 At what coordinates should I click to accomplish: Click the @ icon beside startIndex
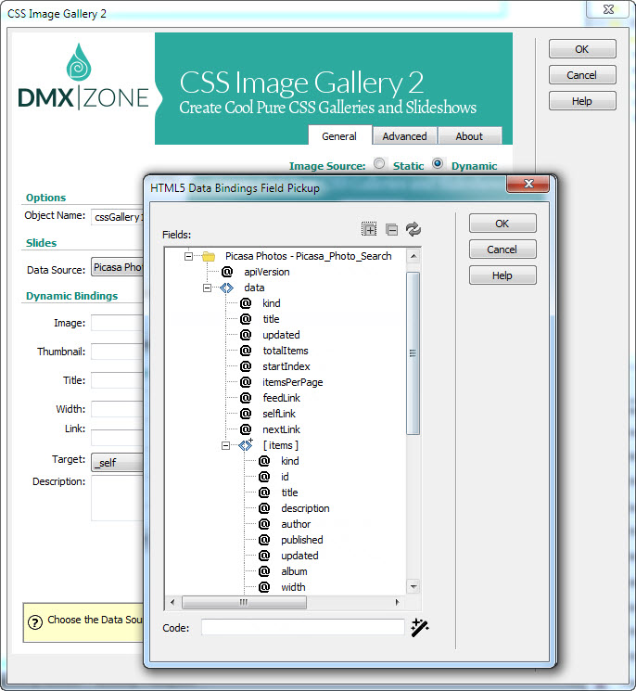tap(246, 366)
